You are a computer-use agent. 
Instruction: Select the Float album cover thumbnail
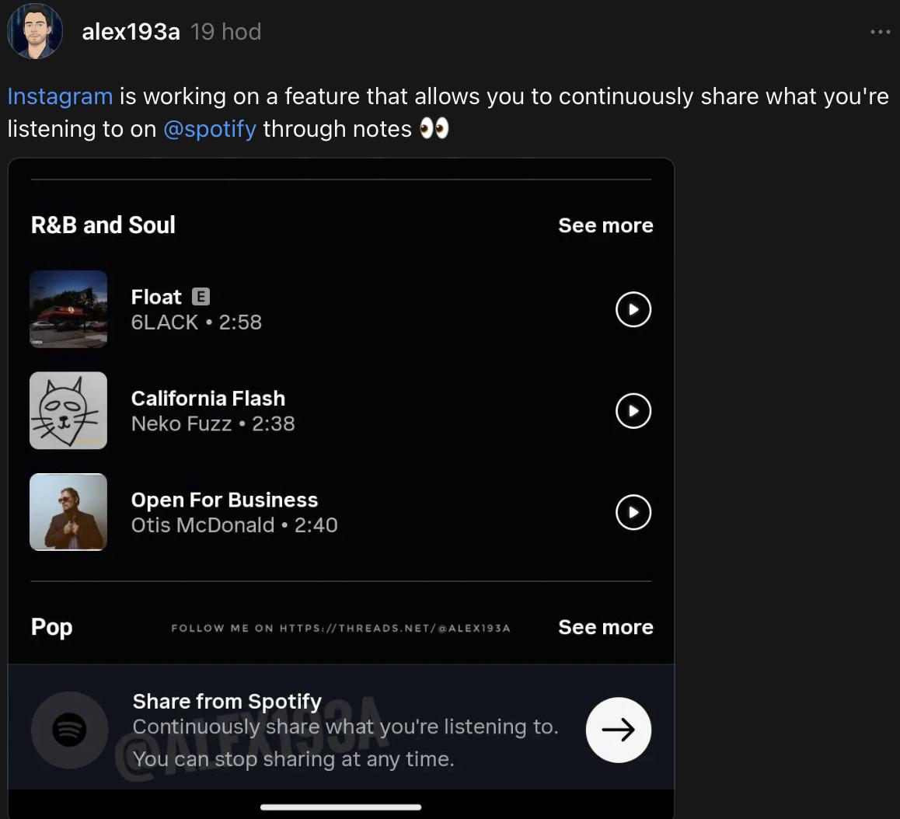(x=68, y=309)
